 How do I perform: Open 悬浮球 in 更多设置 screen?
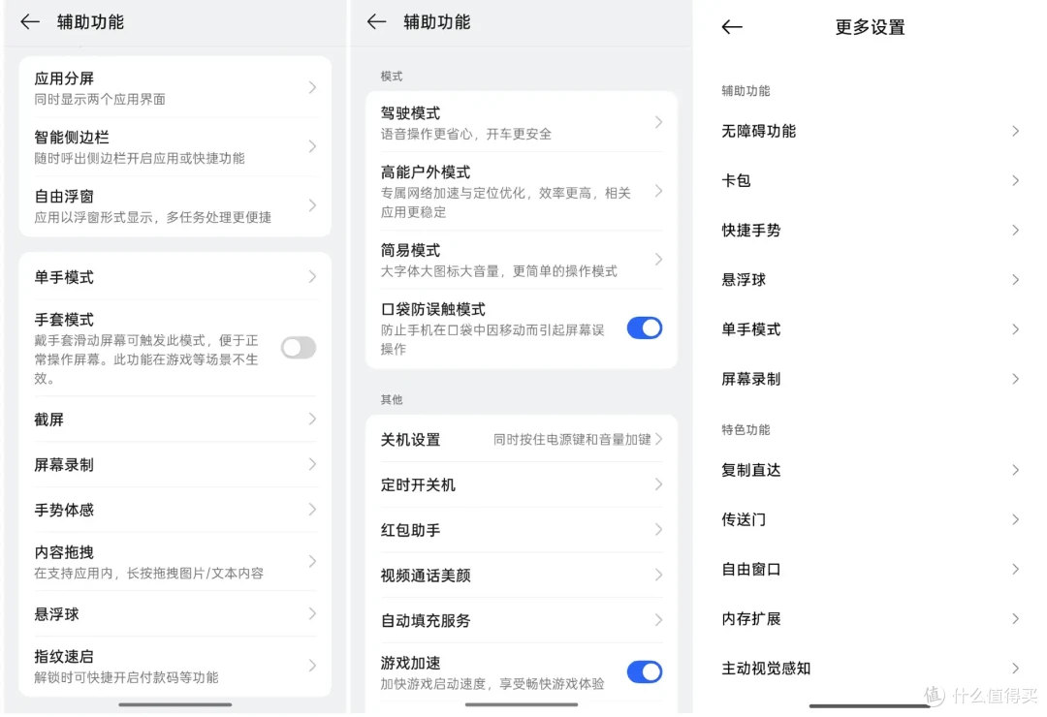tap(870, 280)
